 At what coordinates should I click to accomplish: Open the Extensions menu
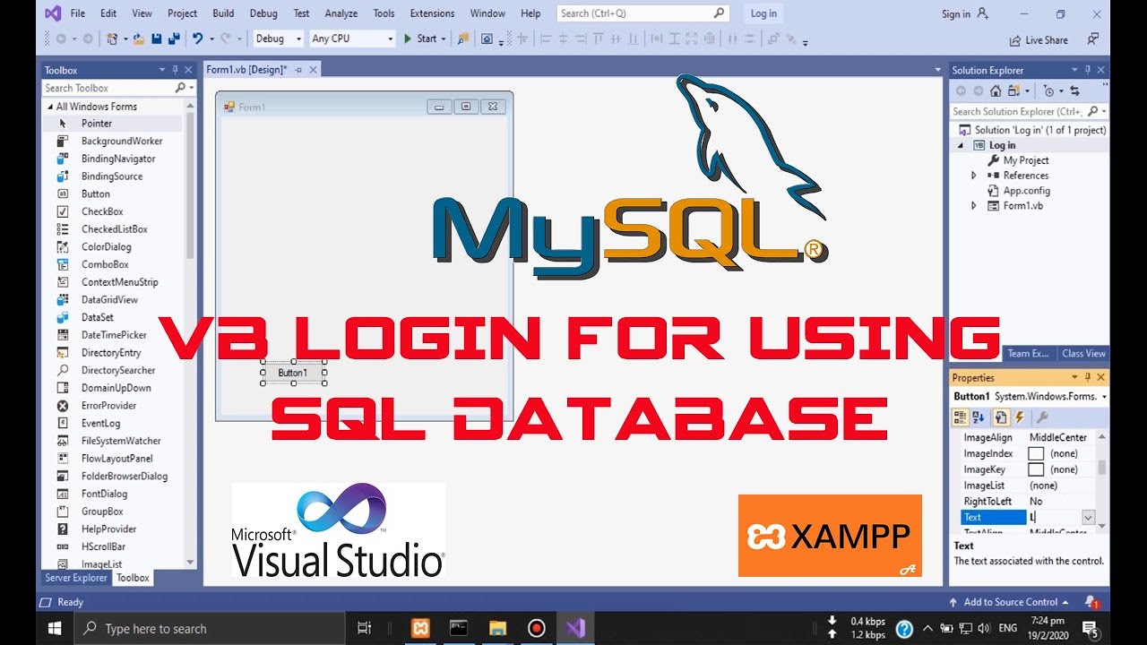tap(432, 13)
